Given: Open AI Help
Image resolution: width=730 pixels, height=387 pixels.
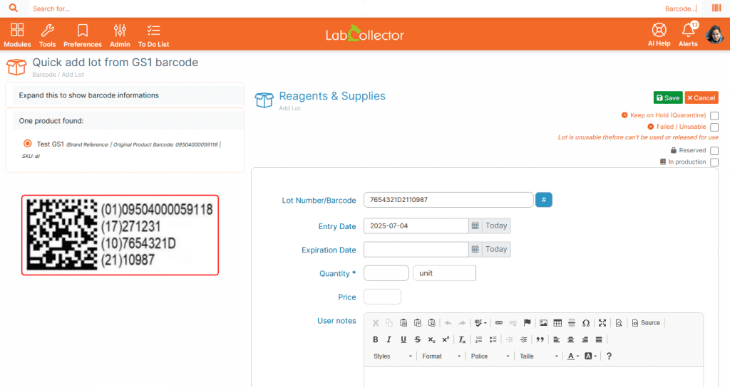Looking at the screenshot, I should (659, 35).
